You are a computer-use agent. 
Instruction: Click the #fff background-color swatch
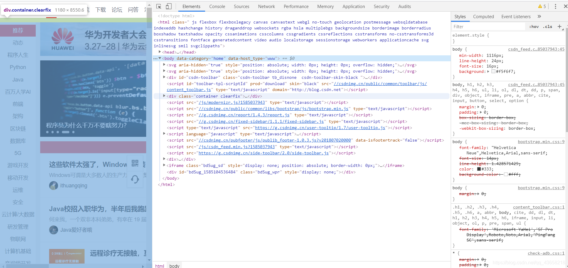[506, 174]
